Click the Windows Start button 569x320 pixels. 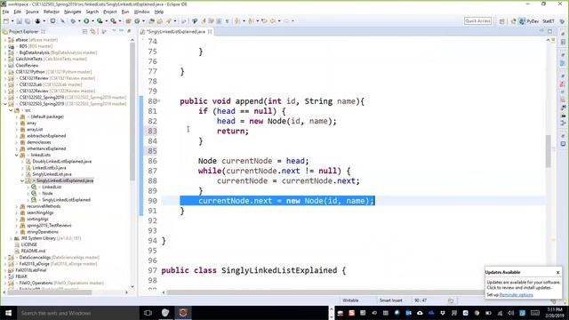click(8, 313)
